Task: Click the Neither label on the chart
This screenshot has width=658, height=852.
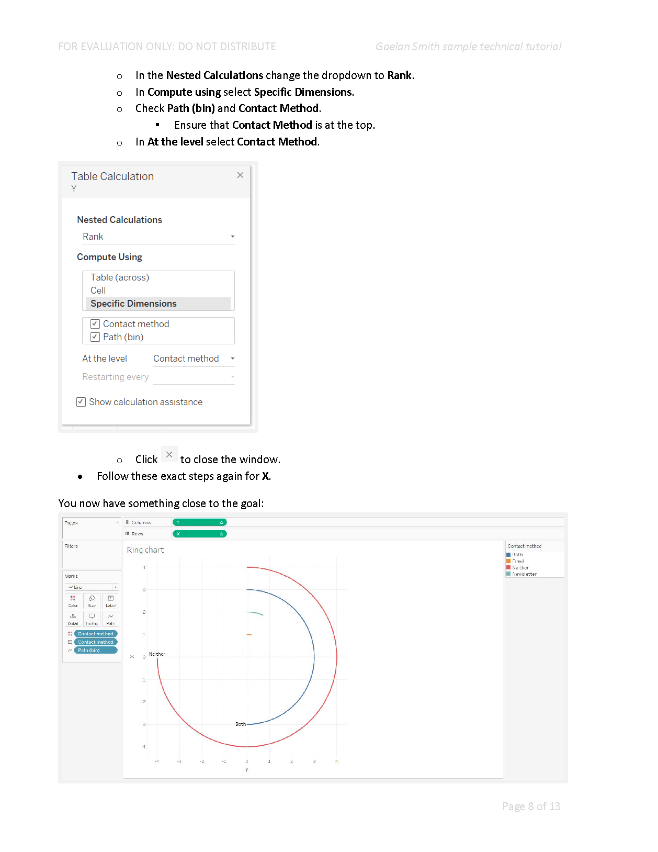Action: [x=157, y=654]
